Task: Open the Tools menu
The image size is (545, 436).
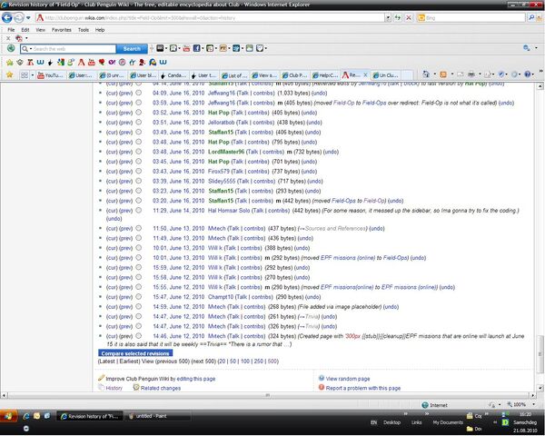Action: (x=84, y=30)
